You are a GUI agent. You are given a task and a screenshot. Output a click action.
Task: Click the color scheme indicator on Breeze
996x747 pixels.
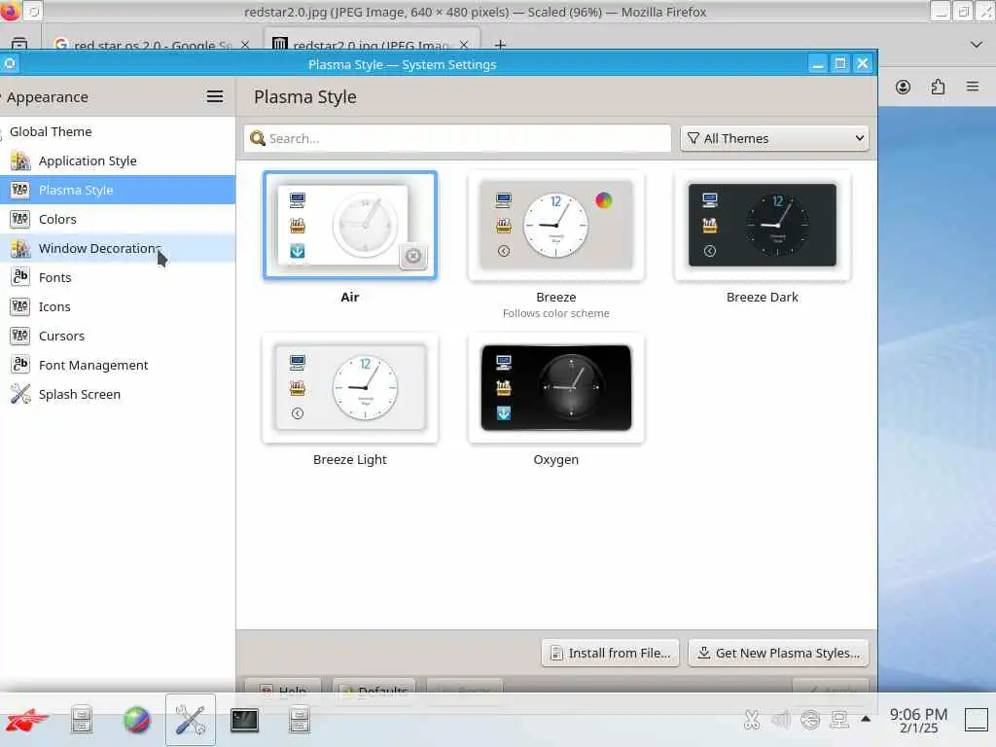tap(603, 200)
